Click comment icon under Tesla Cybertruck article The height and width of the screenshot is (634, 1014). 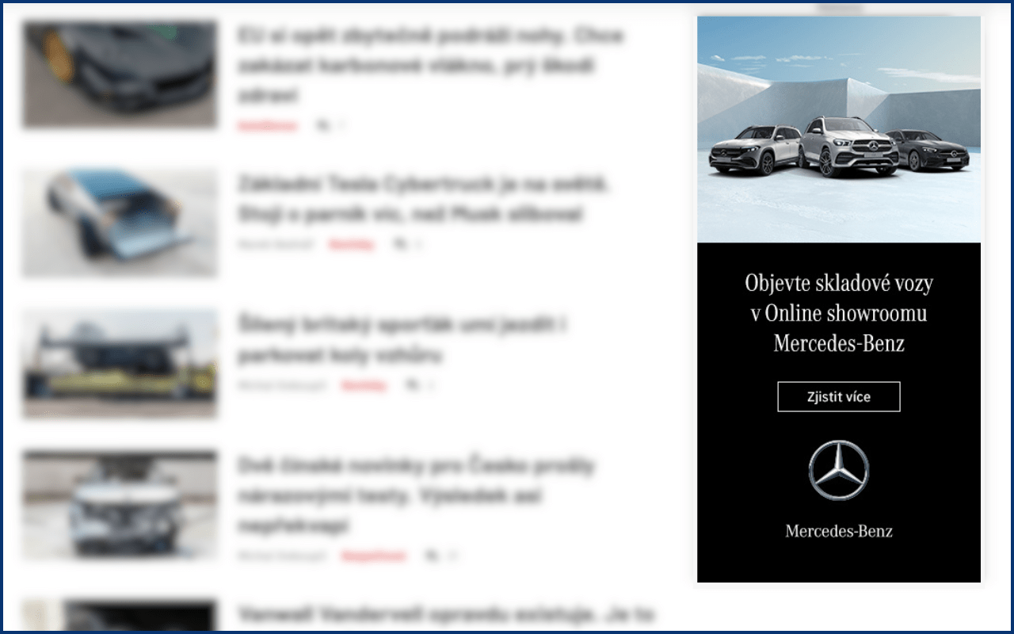(x=399, y=245)
